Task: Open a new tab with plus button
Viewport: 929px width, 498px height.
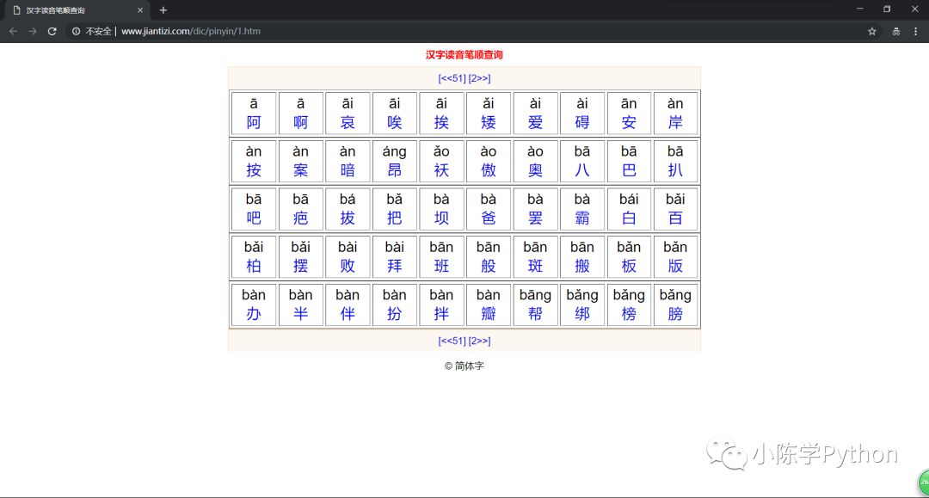Action: click(x=163, y=10)
